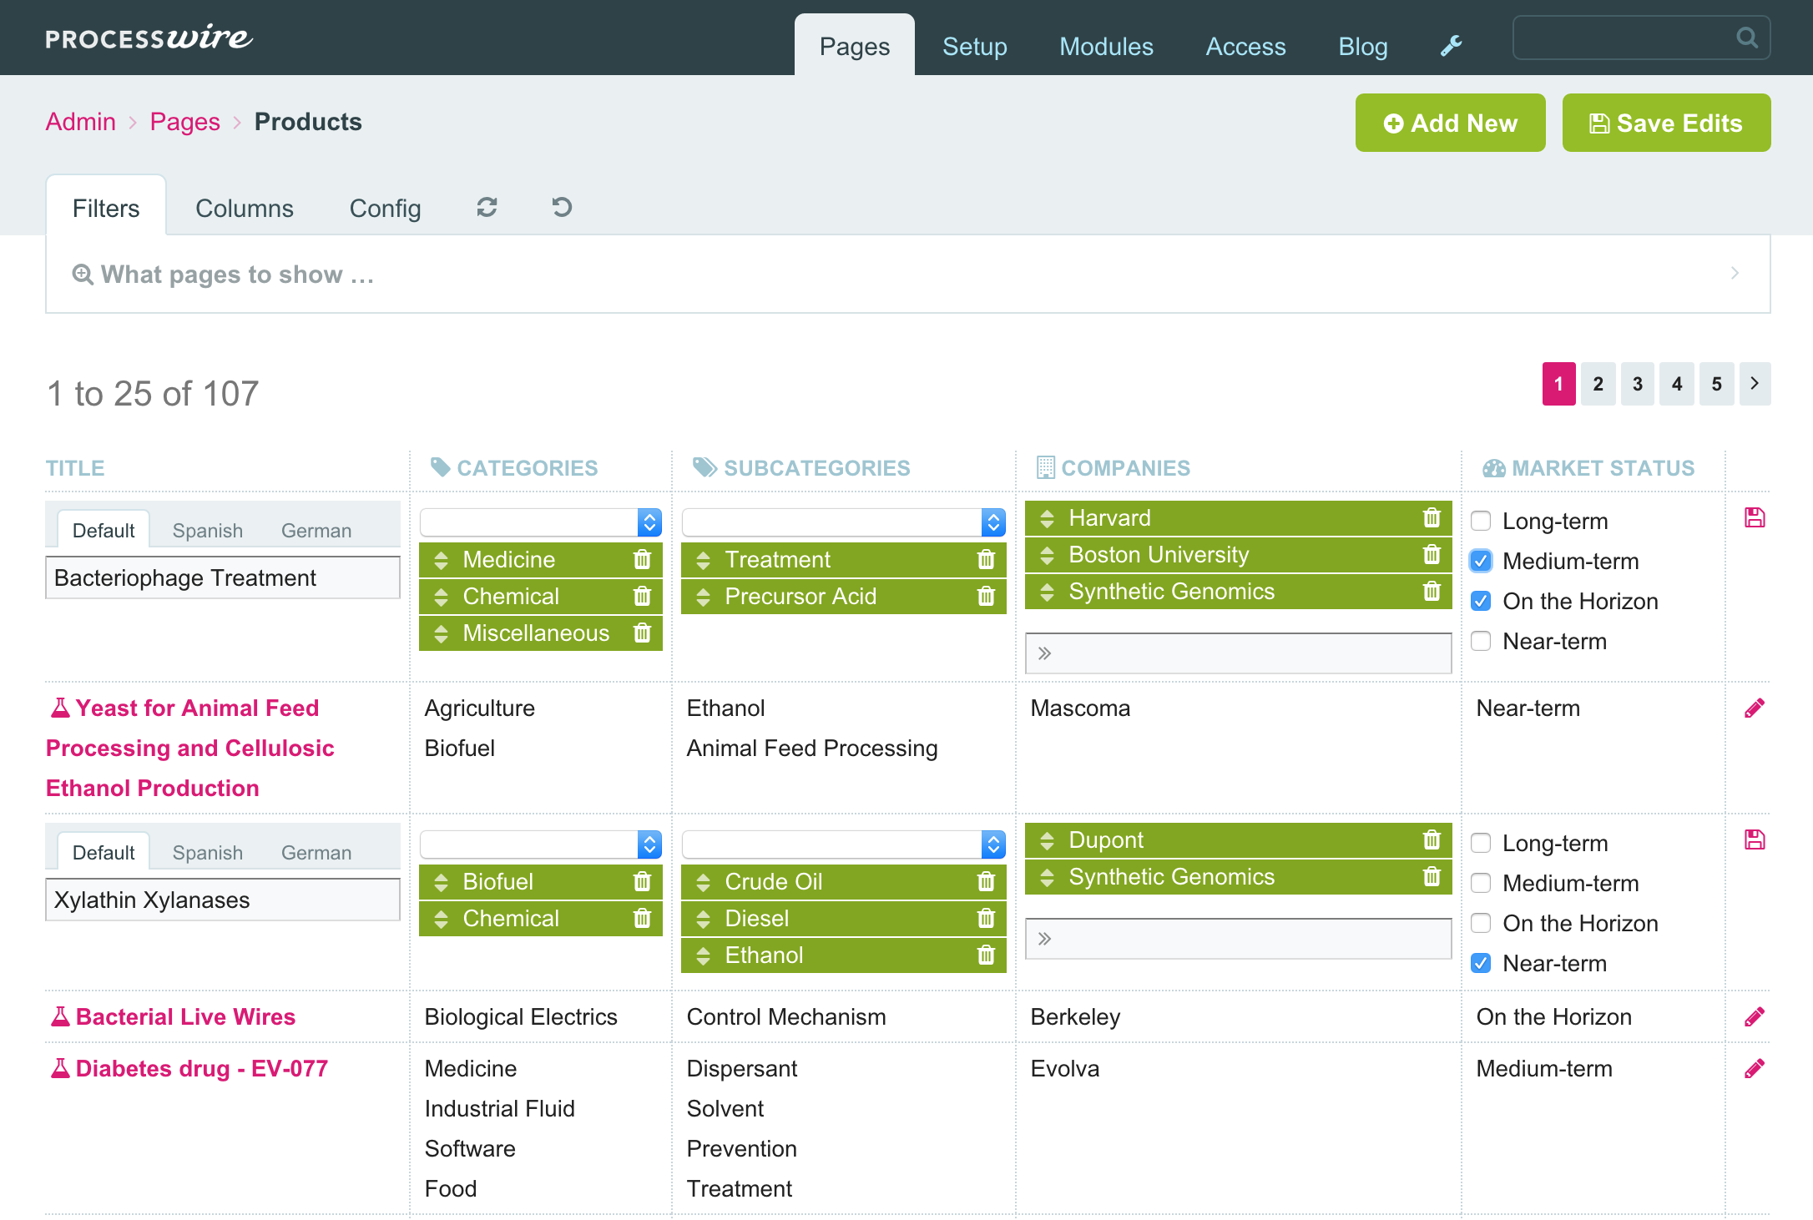Open the wrench tools icon in top navigation
Image resolution: width=1813 pixels, height=1220 pixels.
[1451, 46]
